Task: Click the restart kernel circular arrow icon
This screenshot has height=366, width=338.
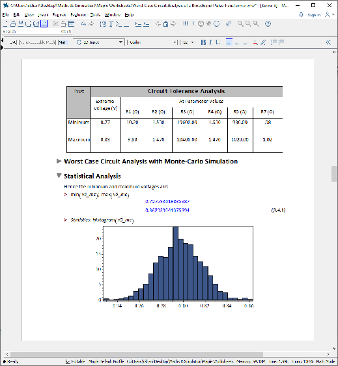Action: pyautogui.click(x=217, y=24)
